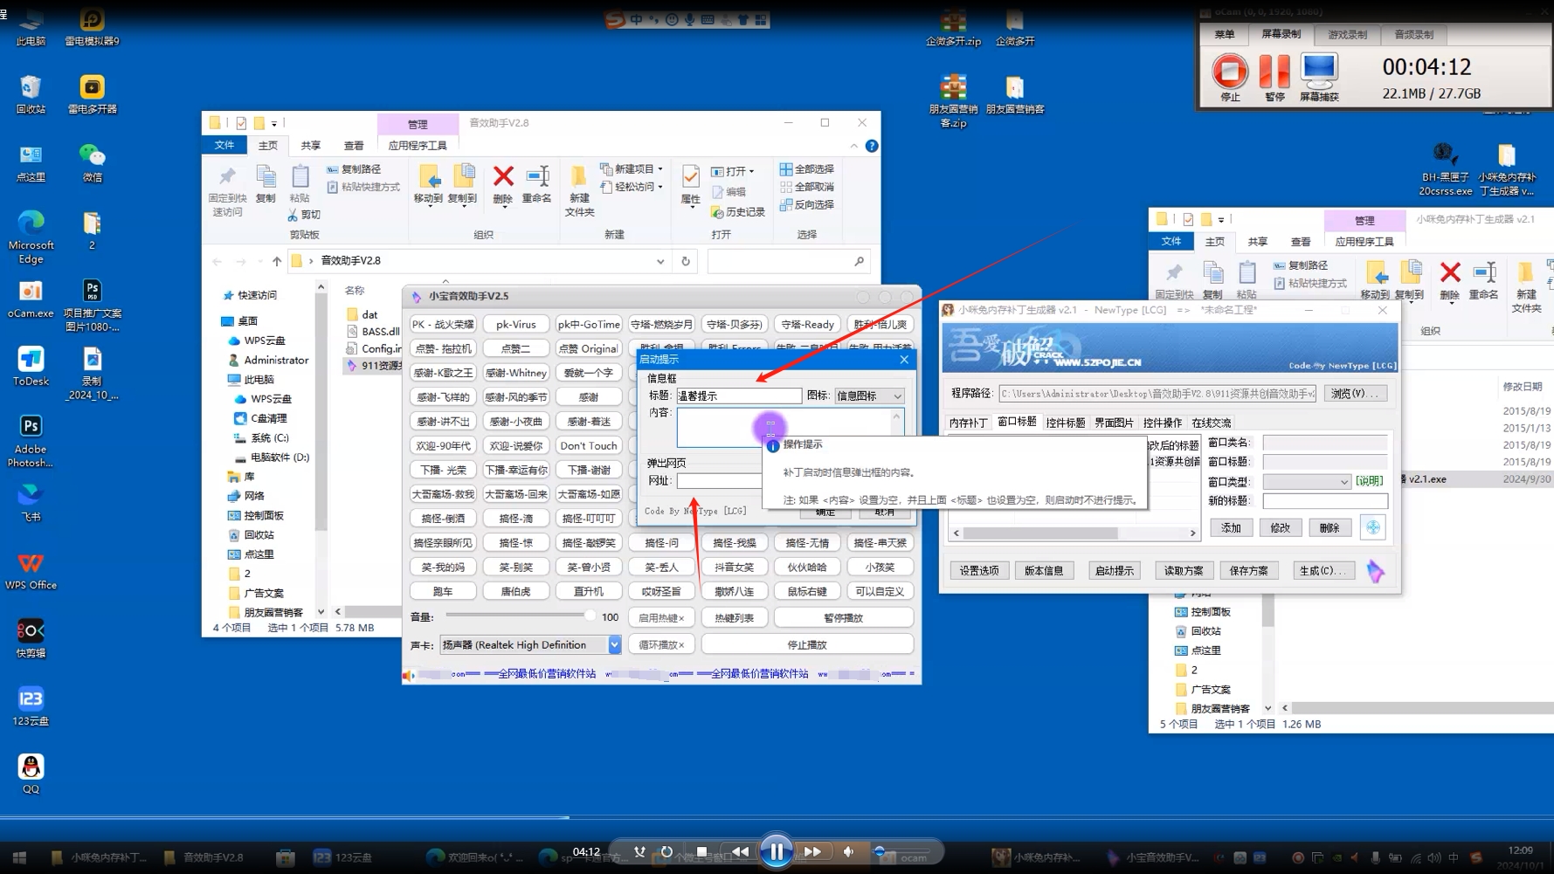The height and width of the screenshot is (874, 1554).
Task: Pause video with the blue player button
Action: pyautogui.click(x=776, y=851)
